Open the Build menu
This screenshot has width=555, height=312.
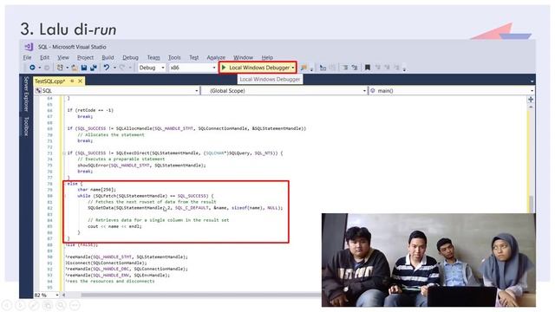click(x=108, y=57)
